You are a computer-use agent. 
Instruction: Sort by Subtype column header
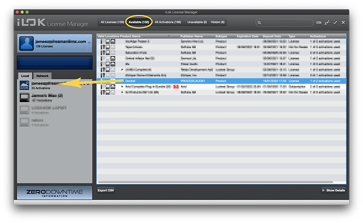click(221, 36)
